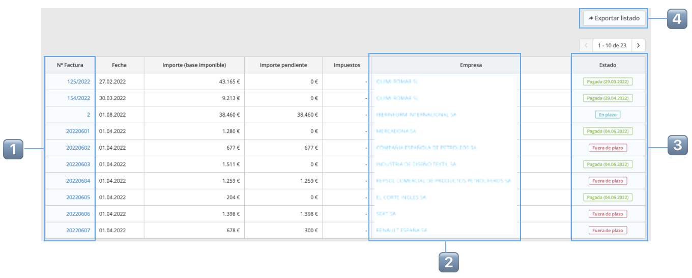Click the Pagada status badge for invoice 20220603
The height and width of the screenshot is (278, 692).
tap(608, 164)
